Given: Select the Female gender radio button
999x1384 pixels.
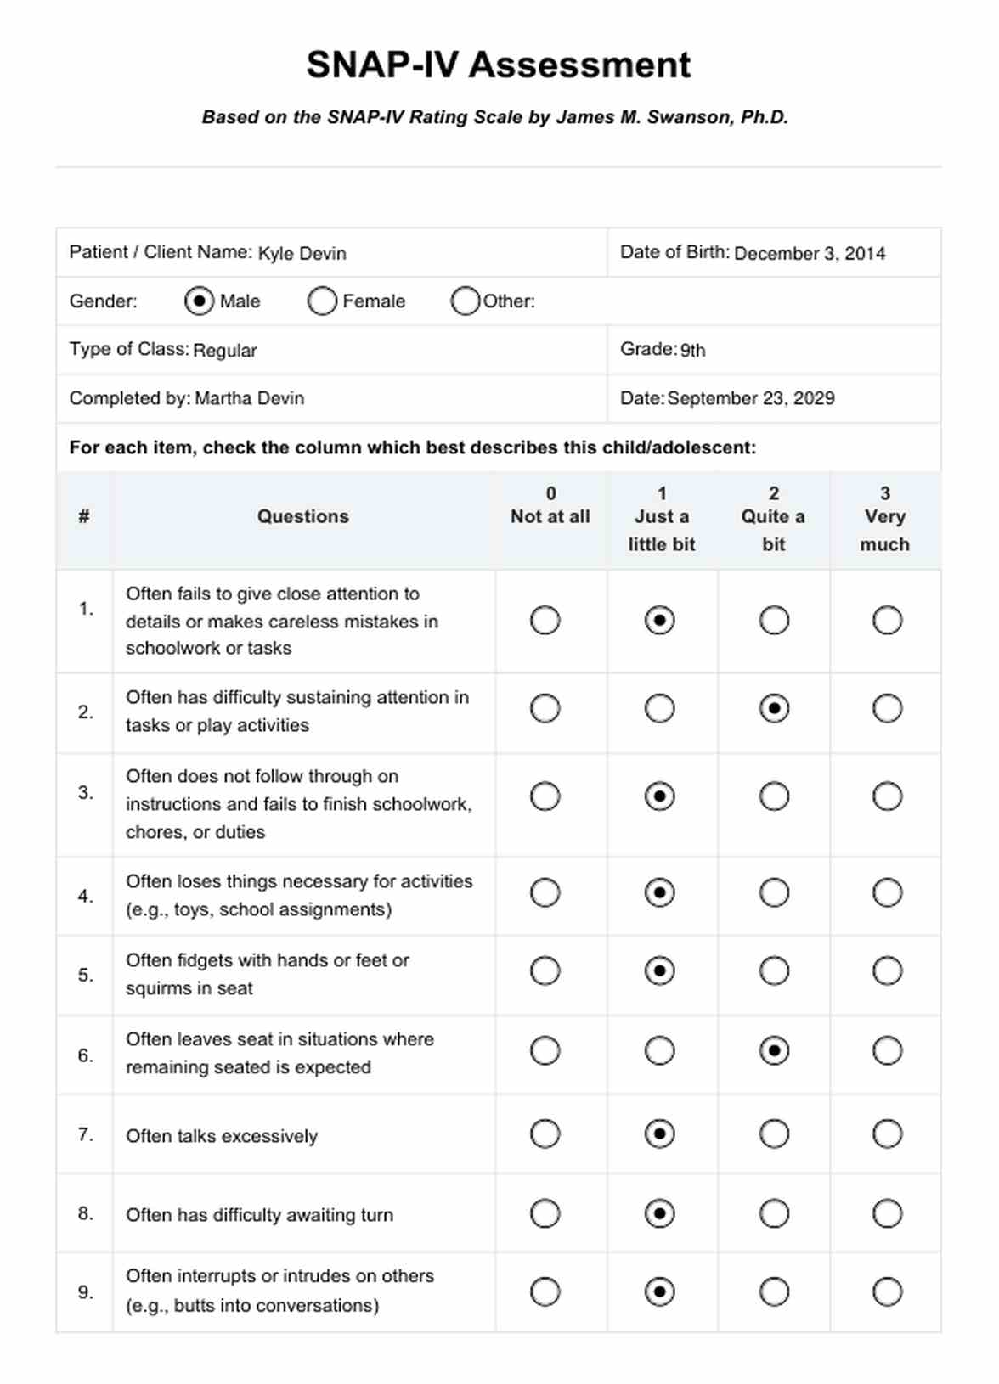Looking at the screenshot, I should 322,301.
